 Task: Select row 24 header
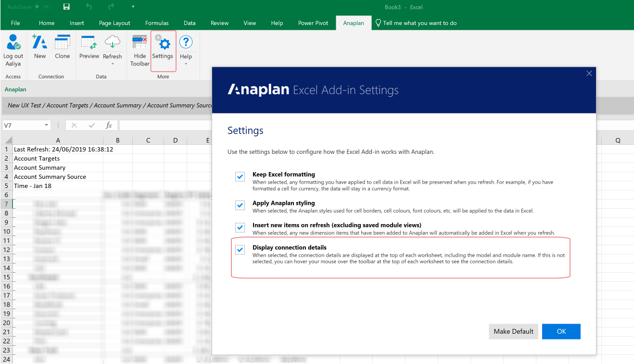pos(6,359)
